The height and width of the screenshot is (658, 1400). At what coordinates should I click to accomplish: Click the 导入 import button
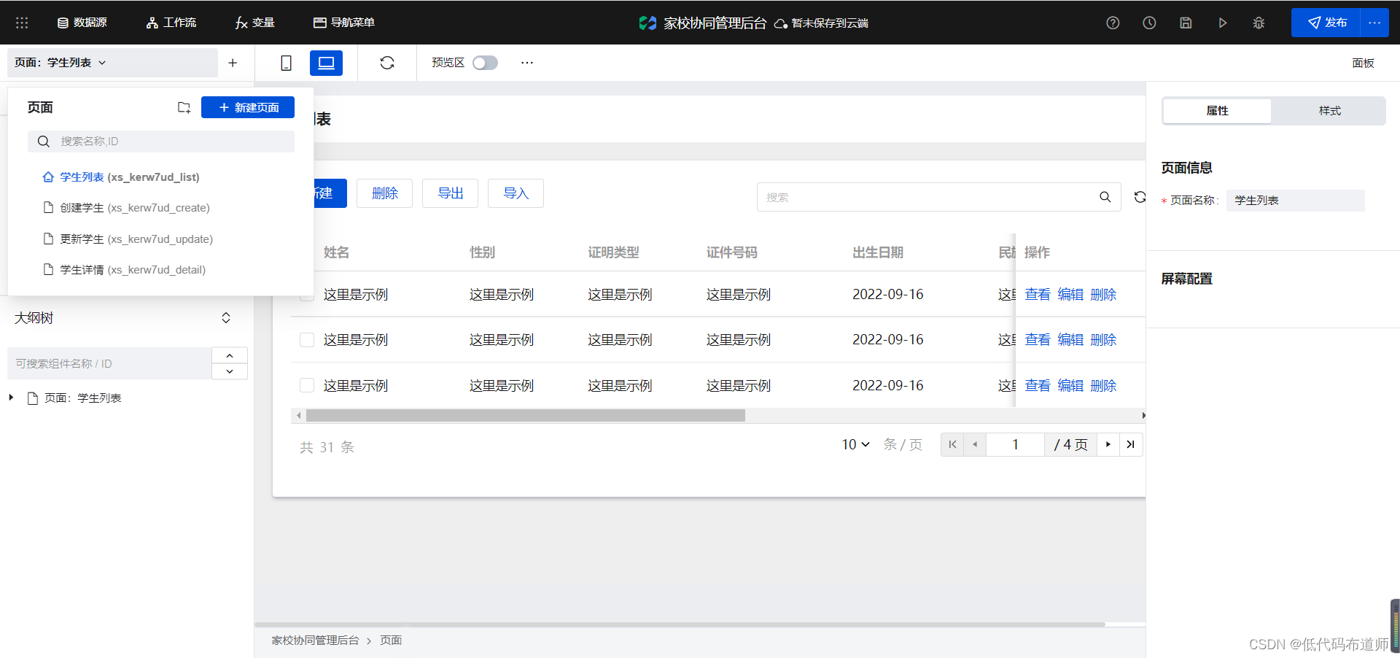pos(516,193)
